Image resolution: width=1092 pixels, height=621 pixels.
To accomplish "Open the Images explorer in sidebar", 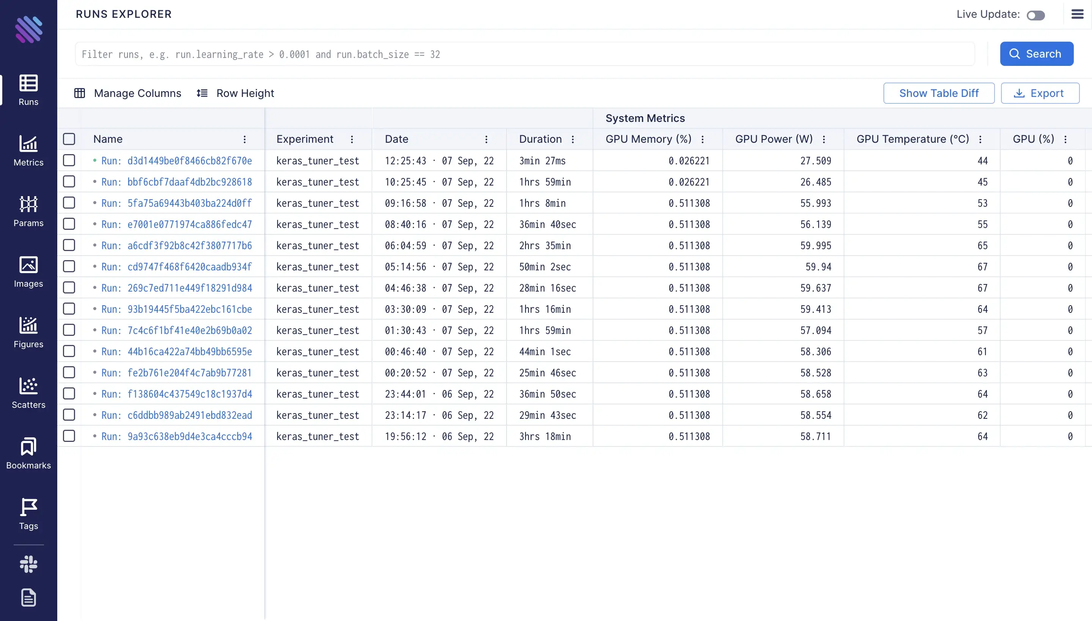I will (28, 272).
